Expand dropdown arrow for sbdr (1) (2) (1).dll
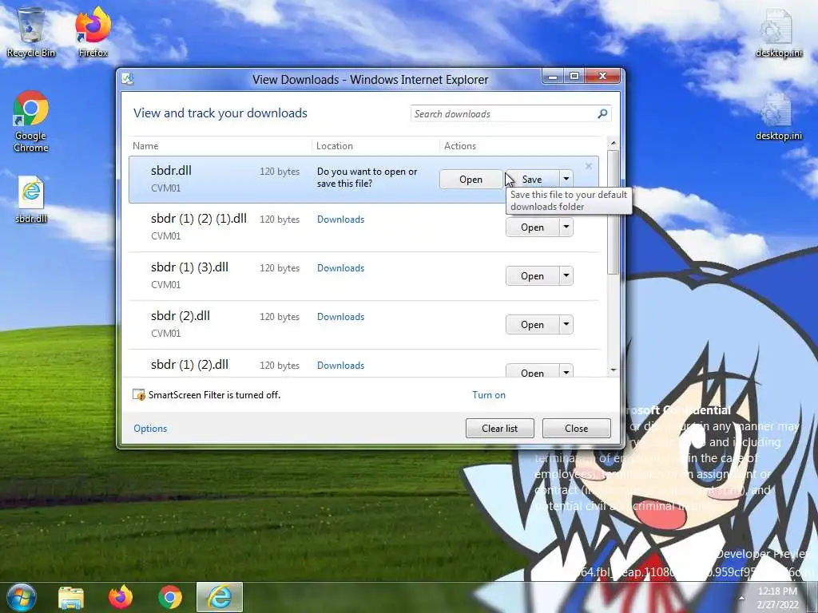The image size is (818, 613). [566, 227]
